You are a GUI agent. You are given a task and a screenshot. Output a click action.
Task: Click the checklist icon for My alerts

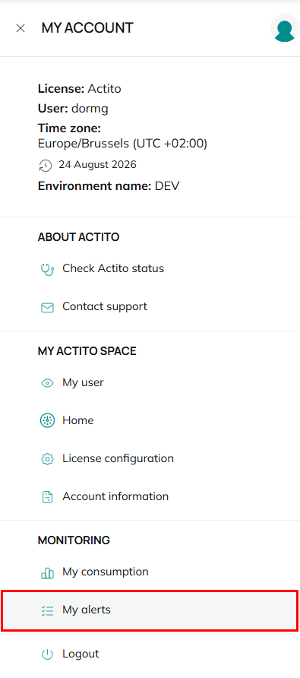pos(47,610)
